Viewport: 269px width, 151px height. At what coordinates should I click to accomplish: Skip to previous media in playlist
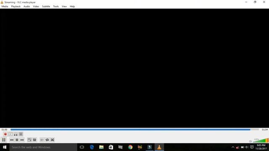pos(12,140)
